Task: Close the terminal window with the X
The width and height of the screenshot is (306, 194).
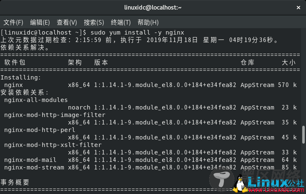Action: (298, 7)
